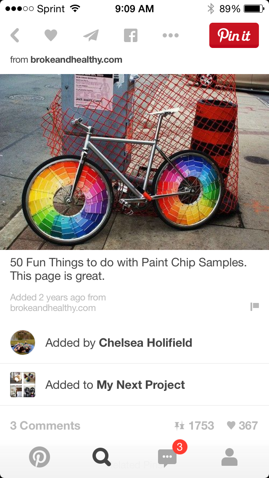Open brokeandhealthy.com source link at top
This screenshot has width=269, height=478.
76,60
